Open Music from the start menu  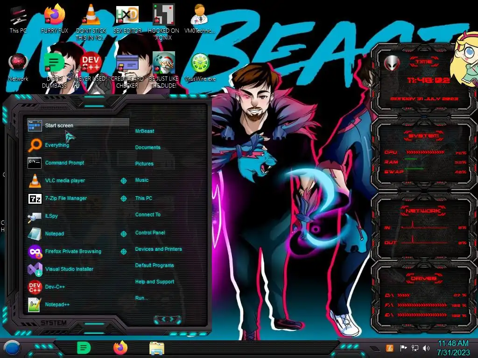[x=142, y=180]
